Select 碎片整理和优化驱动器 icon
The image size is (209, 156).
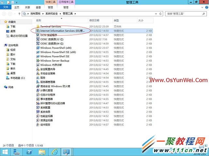38,103
